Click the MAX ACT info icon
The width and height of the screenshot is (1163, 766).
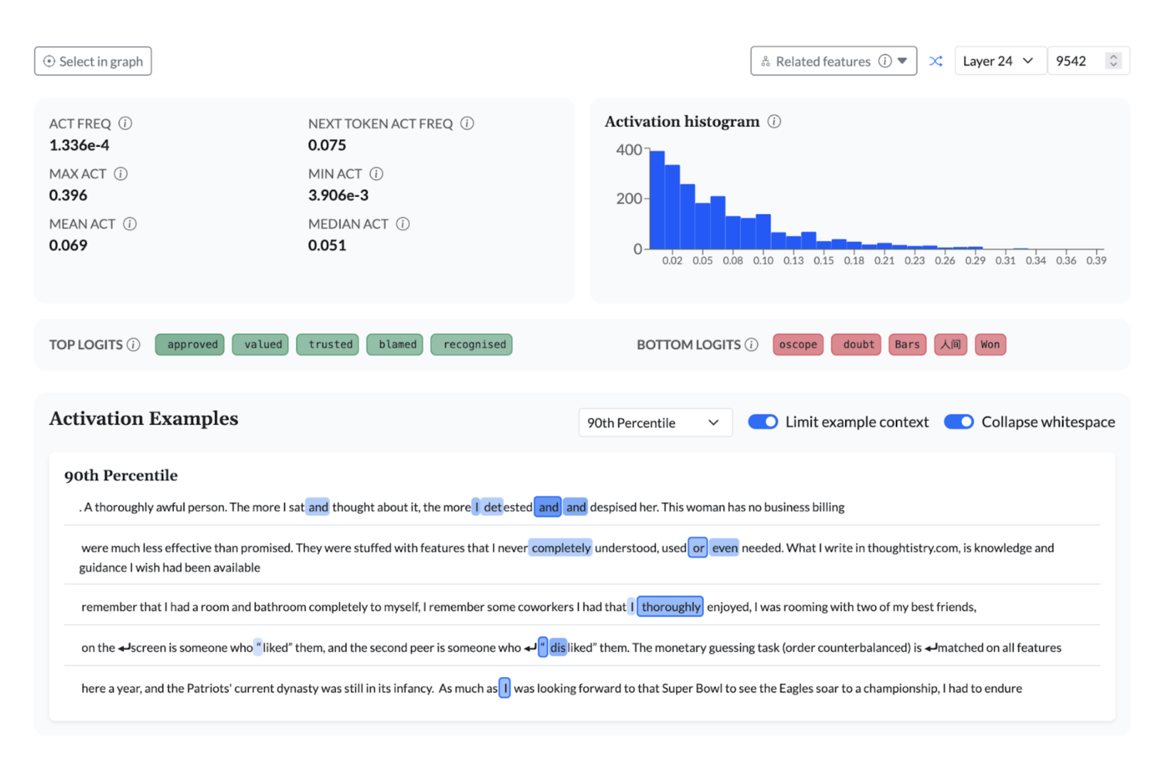click(121, 173)
